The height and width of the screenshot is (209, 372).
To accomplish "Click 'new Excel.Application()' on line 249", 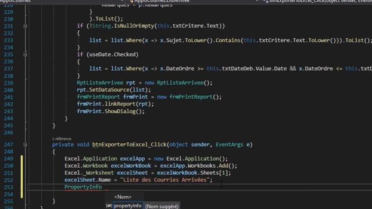I will (x=189, y=158).
